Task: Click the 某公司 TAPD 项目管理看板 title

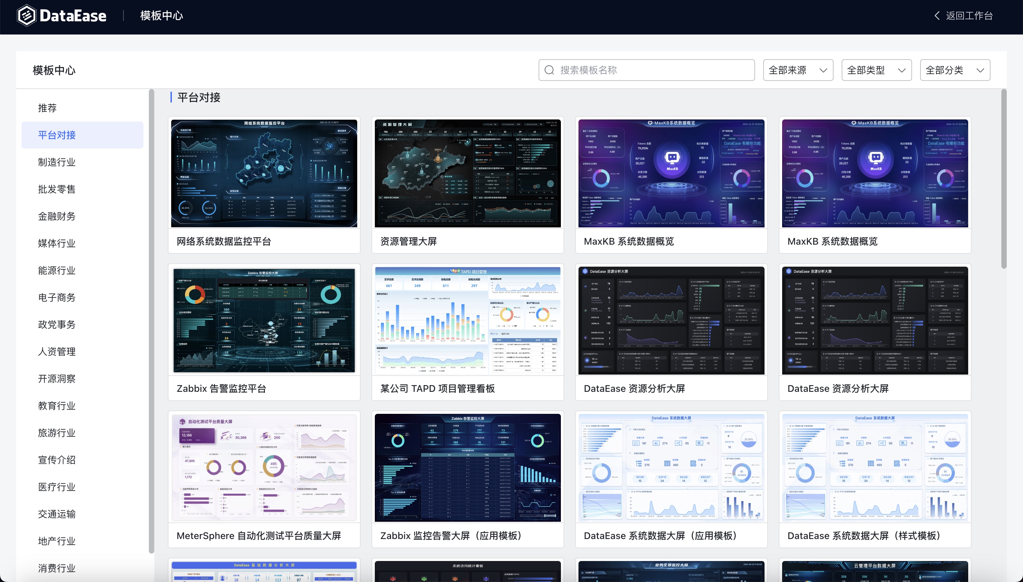Action: tap(437, 388)
